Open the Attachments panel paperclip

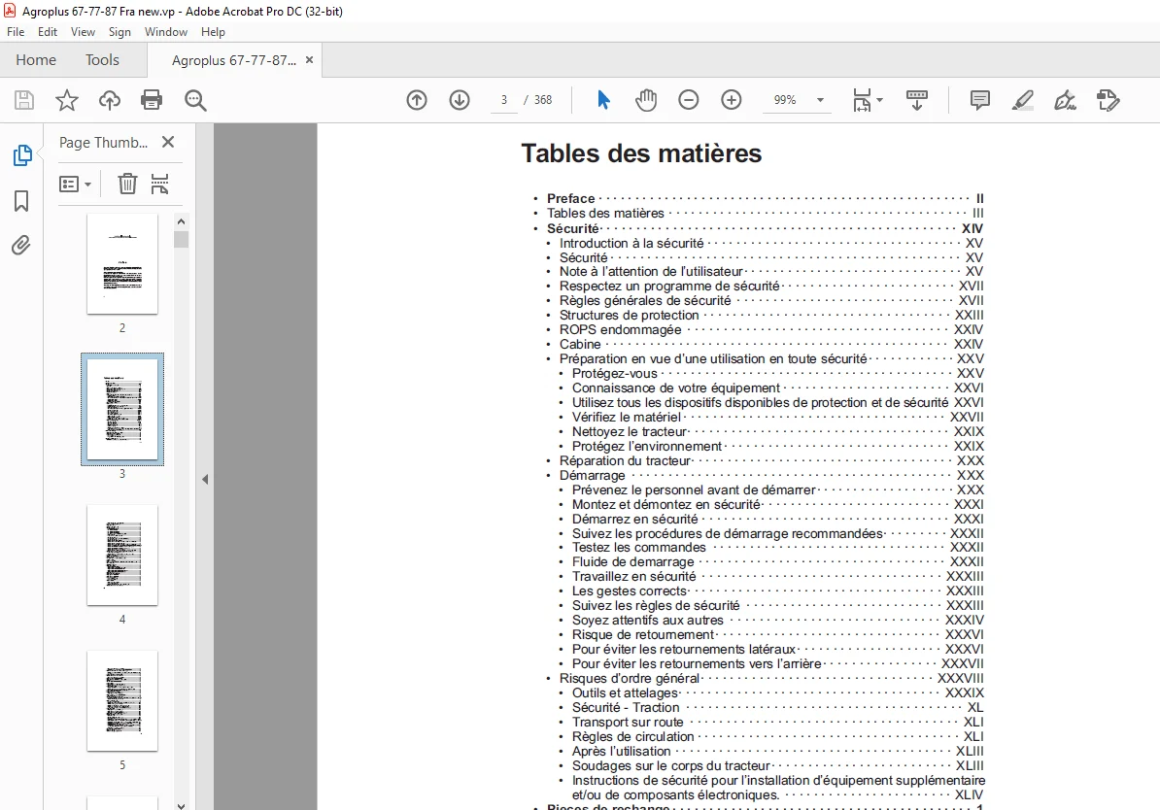[21, 245]
